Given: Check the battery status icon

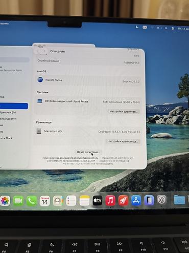Looking at the screenshot, I should [x=159, y=28].
